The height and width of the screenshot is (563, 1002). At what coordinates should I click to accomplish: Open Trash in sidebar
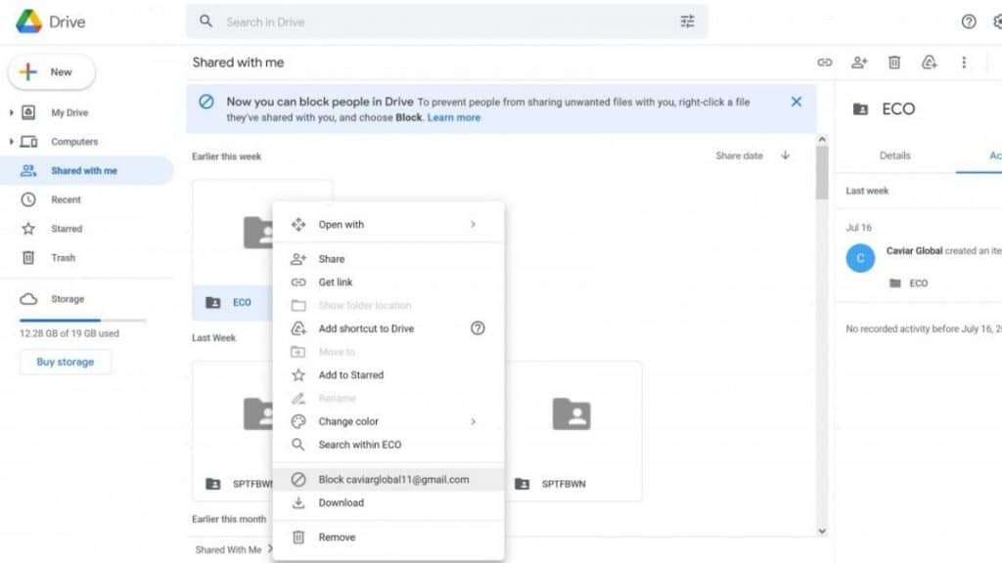tap(64, 258)
